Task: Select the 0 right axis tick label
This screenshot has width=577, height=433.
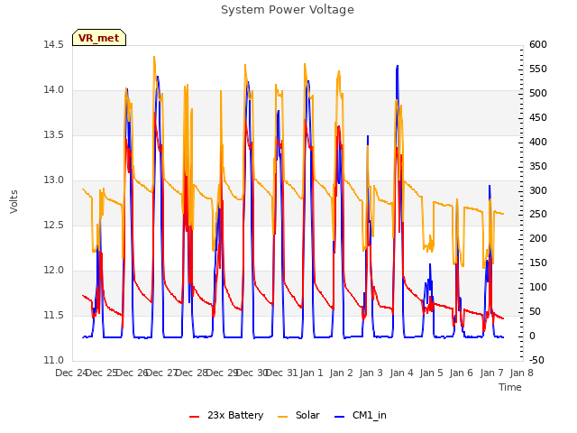Action: coord(532,336)
